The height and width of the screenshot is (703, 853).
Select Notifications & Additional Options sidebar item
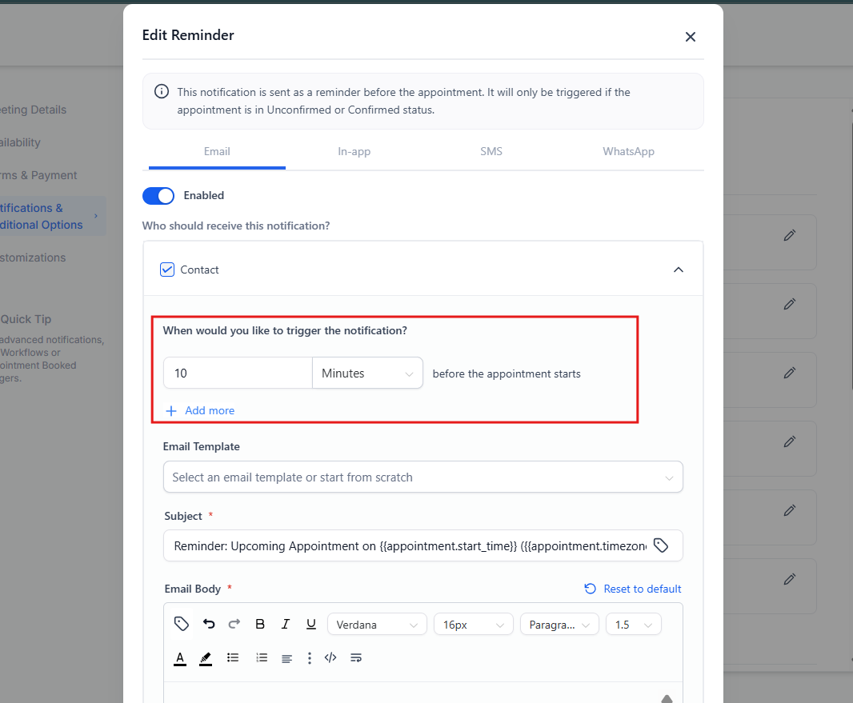[53, 217]
